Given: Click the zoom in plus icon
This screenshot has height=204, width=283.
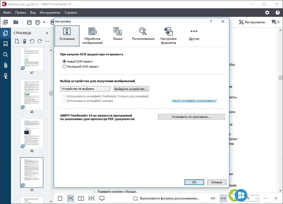Looking at the screenshot, I should (x=276, y=198).
